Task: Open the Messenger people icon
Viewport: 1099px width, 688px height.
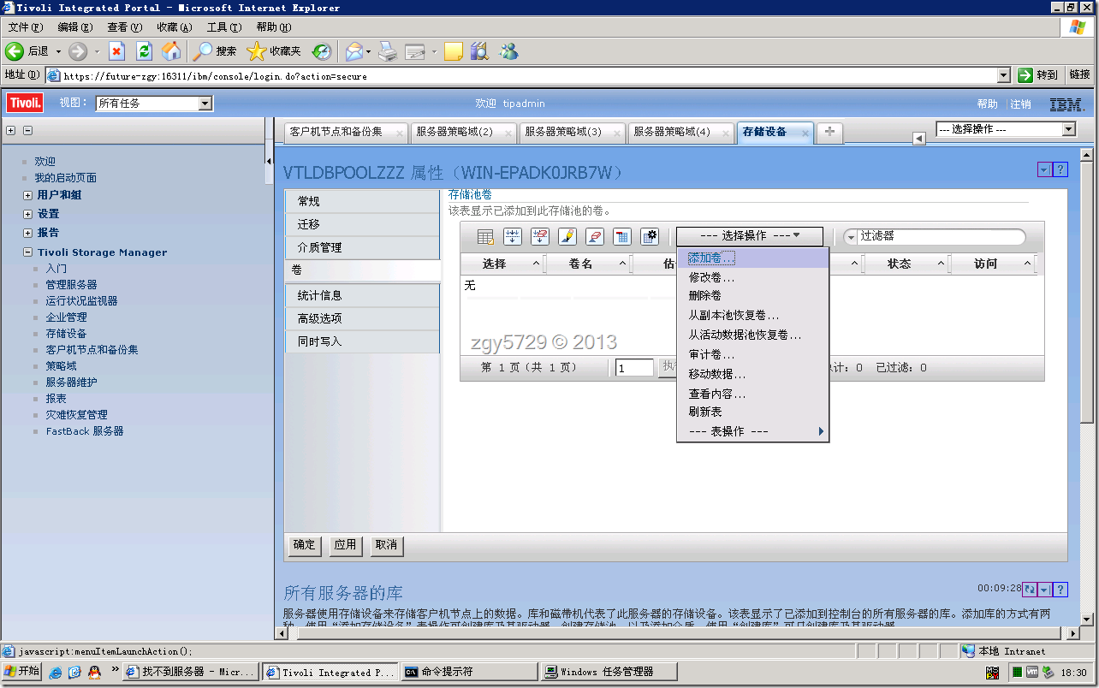Action: click(509, 51)
